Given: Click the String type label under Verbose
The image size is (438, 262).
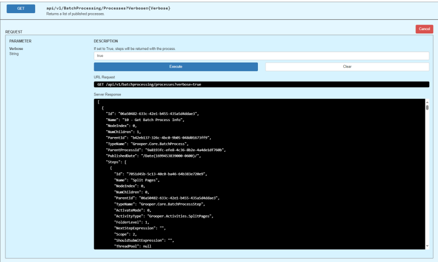Looking at the screenshot, I should click(14, 54).
